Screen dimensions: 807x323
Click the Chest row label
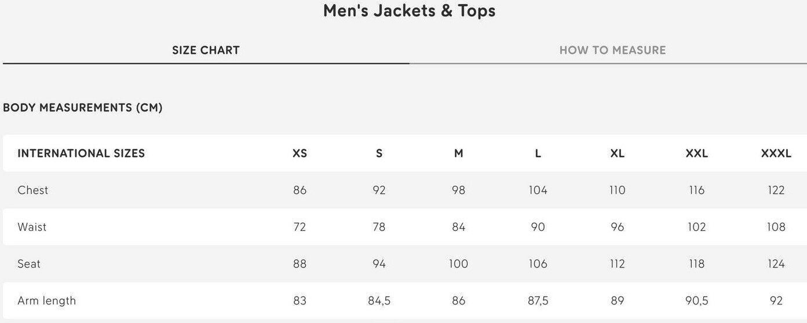click(x=33, y=190)
